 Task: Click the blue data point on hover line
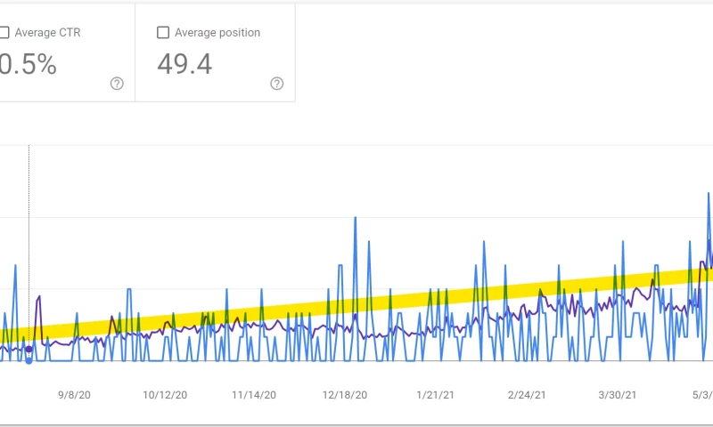[29, 360]
